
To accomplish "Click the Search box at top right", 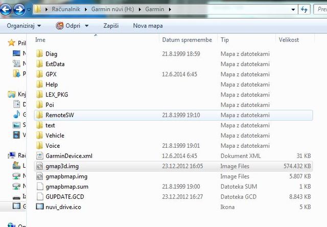I will pos(320,10).
